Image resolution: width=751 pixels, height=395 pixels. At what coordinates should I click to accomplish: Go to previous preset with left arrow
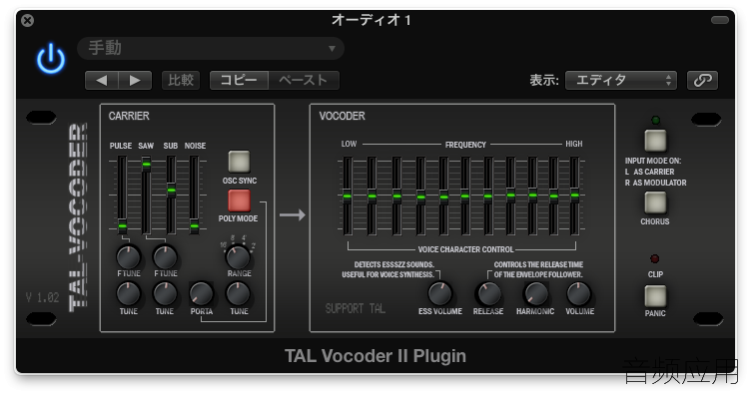(x=102, y=81)
